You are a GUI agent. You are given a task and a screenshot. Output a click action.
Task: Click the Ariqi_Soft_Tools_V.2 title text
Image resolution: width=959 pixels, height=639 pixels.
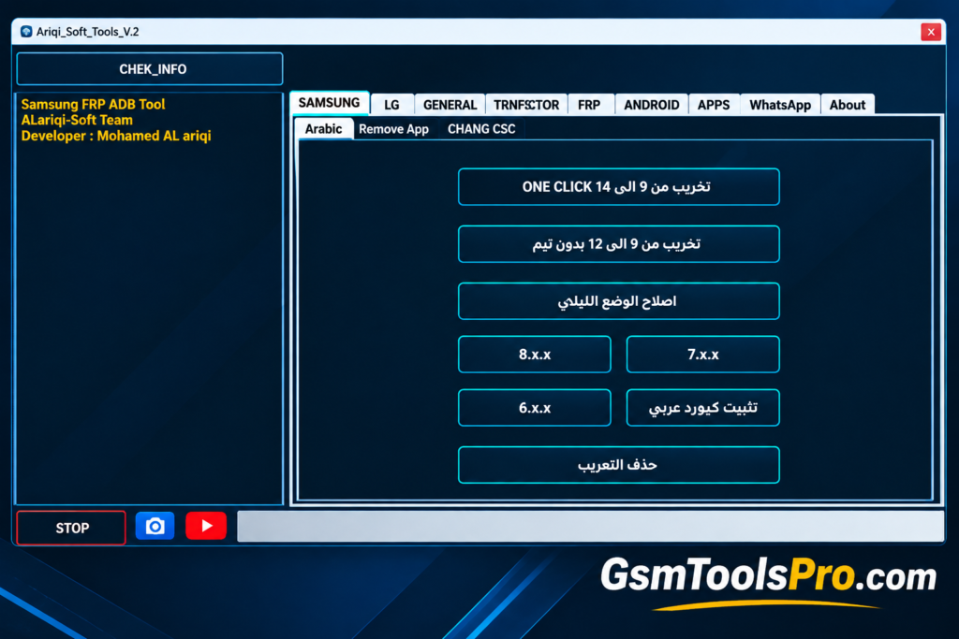tap(87, 32)
